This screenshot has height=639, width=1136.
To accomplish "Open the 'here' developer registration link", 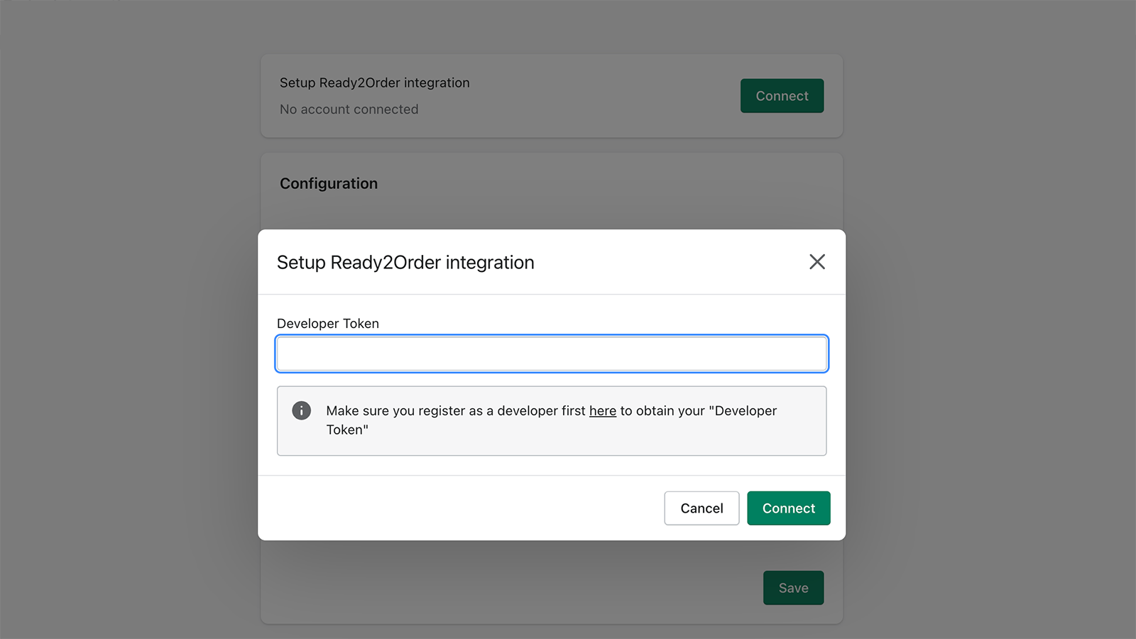I will (603, 411).
